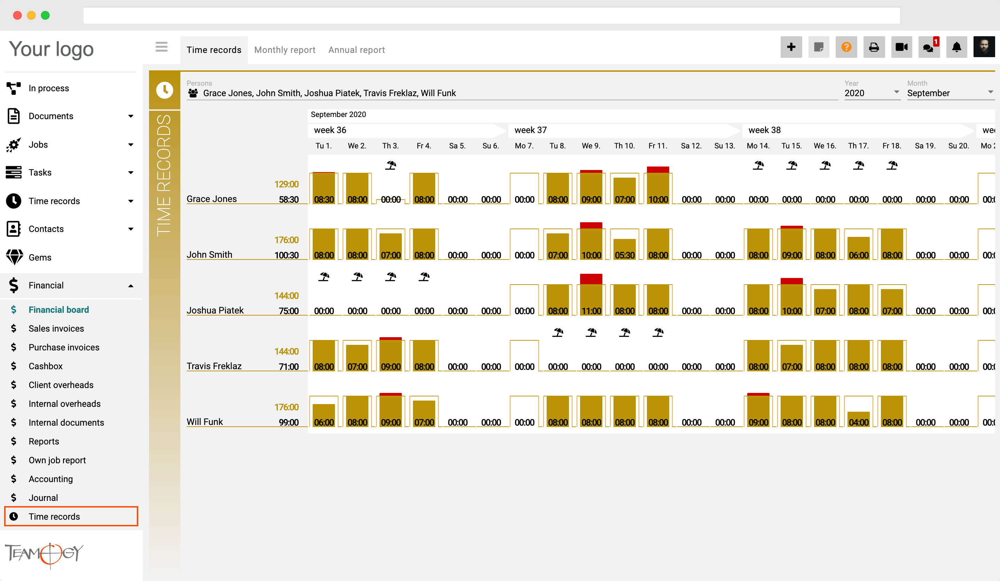Toggle the hamburger menu icon
1000x581 pixels.
(162, 47)
